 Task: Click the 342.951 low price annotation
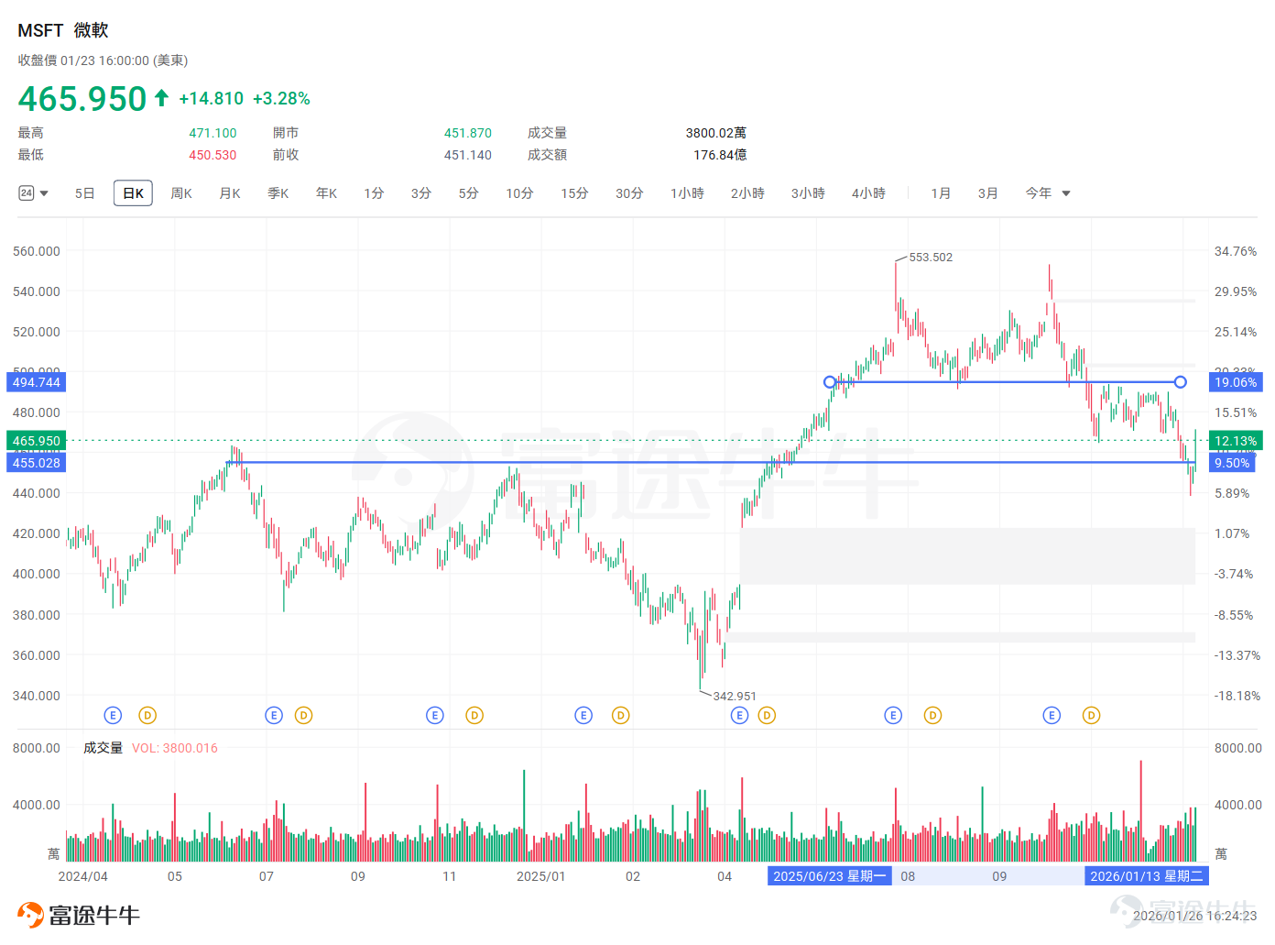[735, 697]
